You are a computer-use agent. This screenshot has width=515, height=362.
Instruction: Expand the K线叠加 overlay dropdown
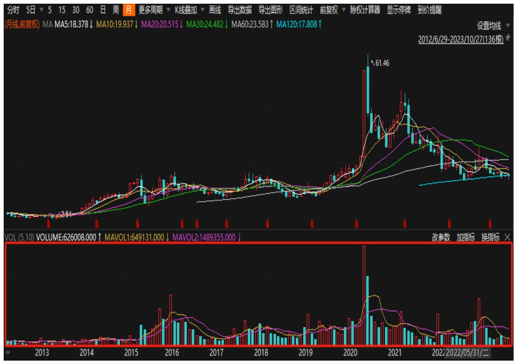coord(189,10)
